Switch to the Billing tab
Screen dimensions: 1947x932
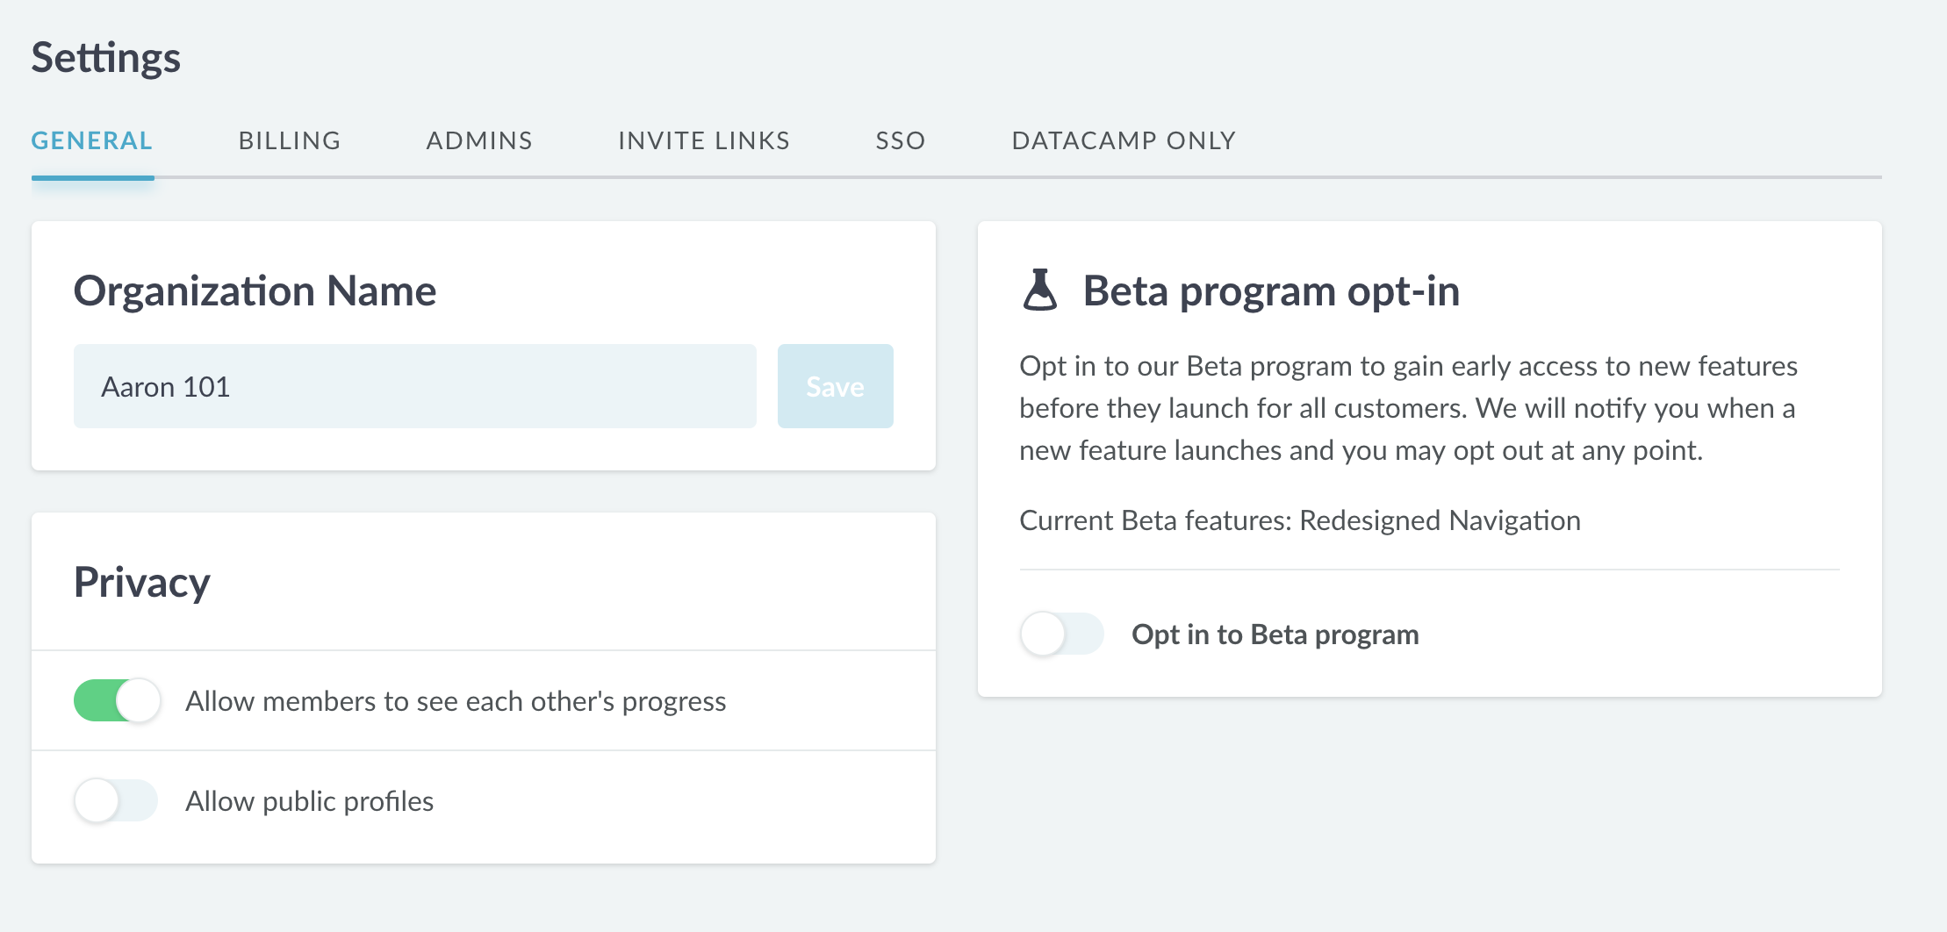coord(290,140)
